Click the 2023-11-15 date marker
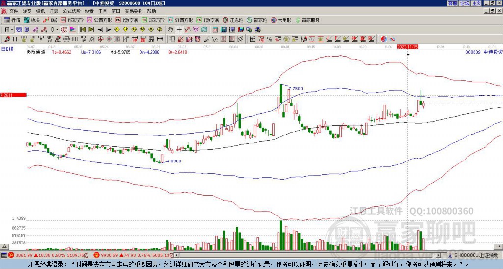 click(x=407, y=47)
